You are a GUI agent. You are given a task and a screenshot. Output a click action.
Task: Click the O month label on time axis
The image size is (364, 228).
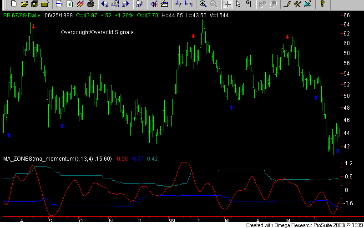tap(81, 220)
